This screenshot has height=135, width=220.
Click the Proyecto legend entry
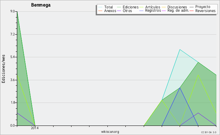click(x=203, y=7)
